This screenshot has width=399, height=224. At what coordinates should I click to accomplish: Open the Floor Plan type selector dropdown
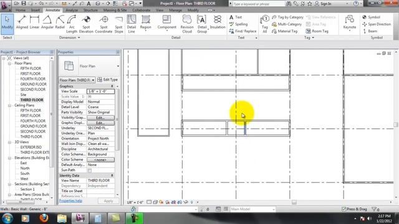pos(118,66)
